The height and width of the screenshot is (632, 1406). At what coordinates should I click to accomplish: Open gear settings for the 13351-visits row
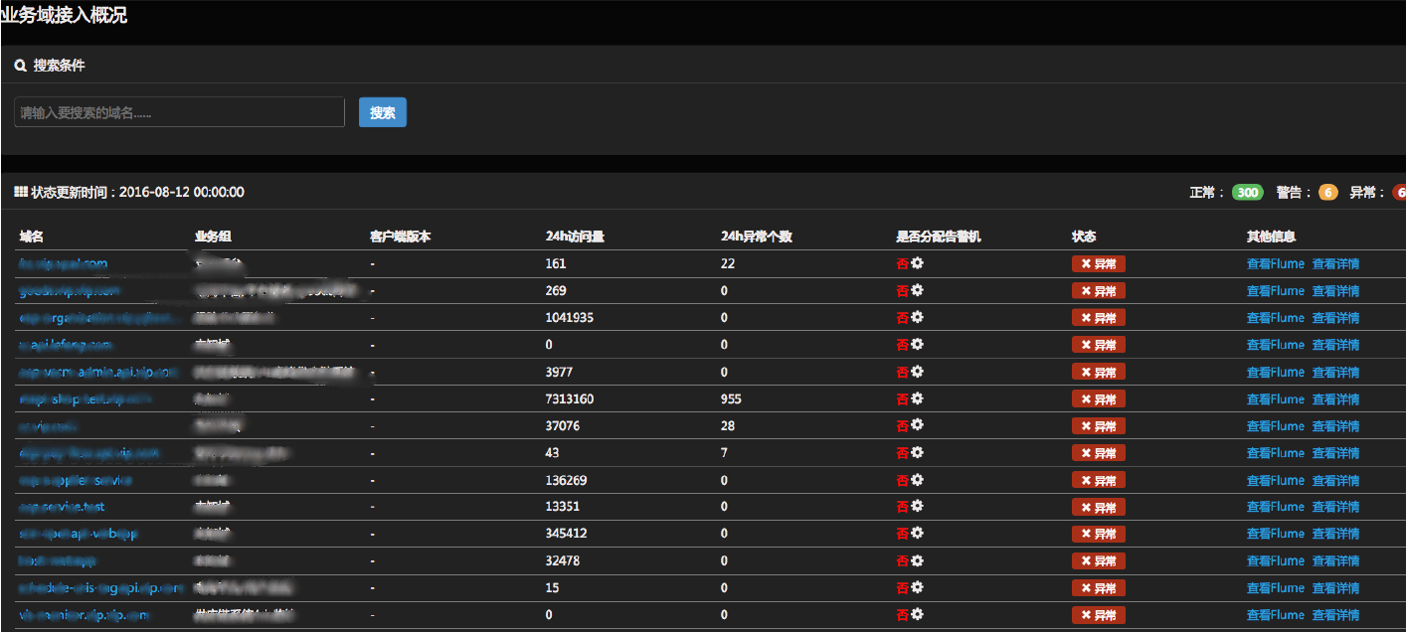(917, 507)
